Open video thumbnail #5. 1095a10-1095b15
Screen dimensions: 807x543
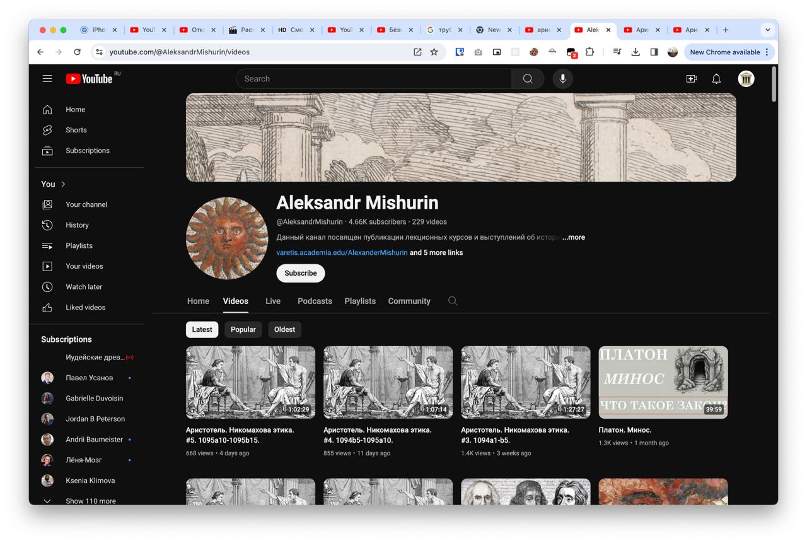pyautogui.click(x=250, y=382)
